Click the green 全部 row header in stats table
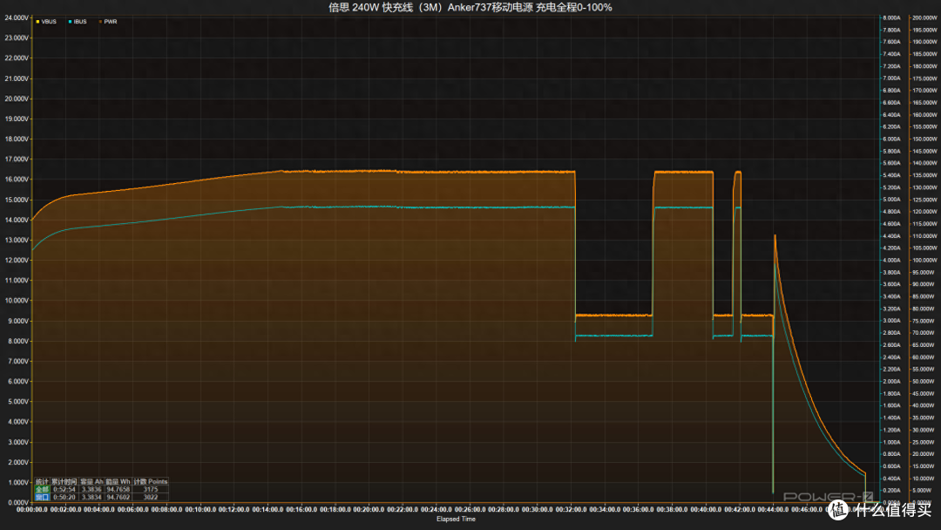Screen dimensions: 941x530 coord(42,489)
